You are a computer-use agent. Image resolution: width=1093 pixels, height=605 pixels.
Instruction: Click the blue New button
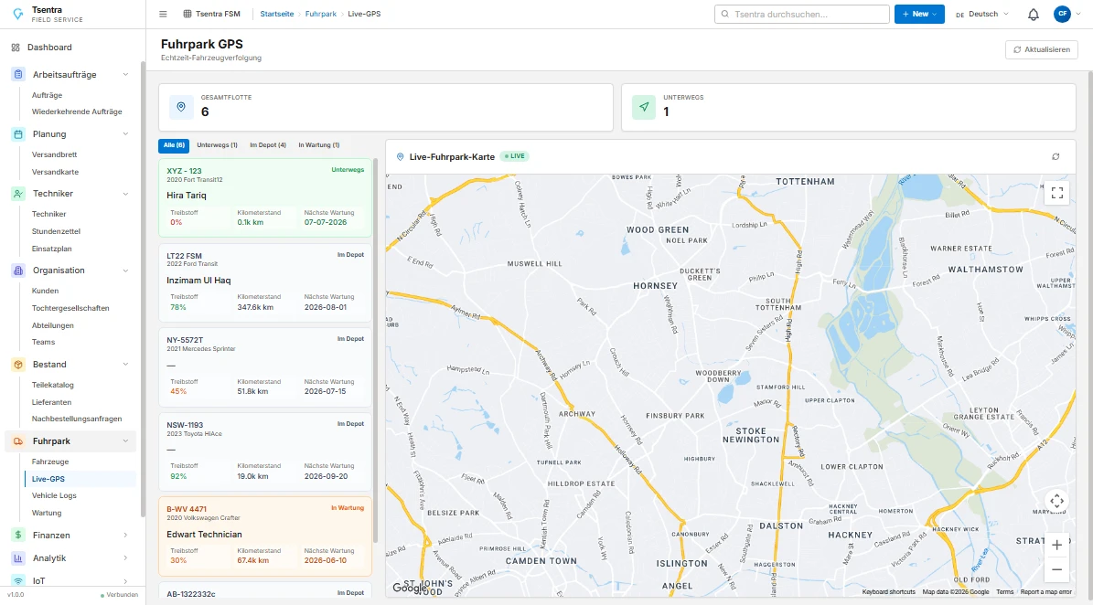pos(918,14)
